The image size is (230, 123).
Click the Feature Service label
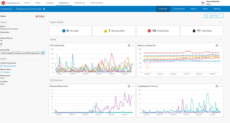(6, 38)
